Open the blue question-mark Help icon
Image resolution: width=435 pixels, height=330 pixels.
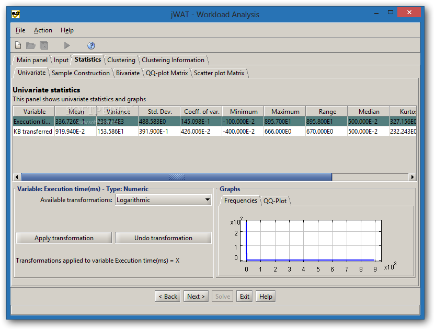point(91,45)
